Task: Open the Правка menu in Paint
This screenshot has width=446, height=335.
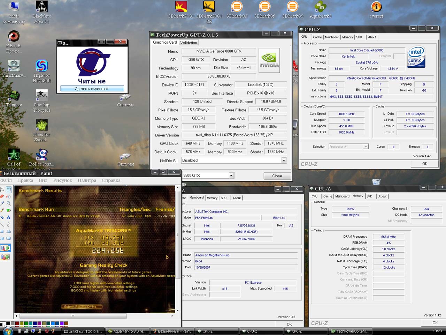Action: [x=25, y=180]
